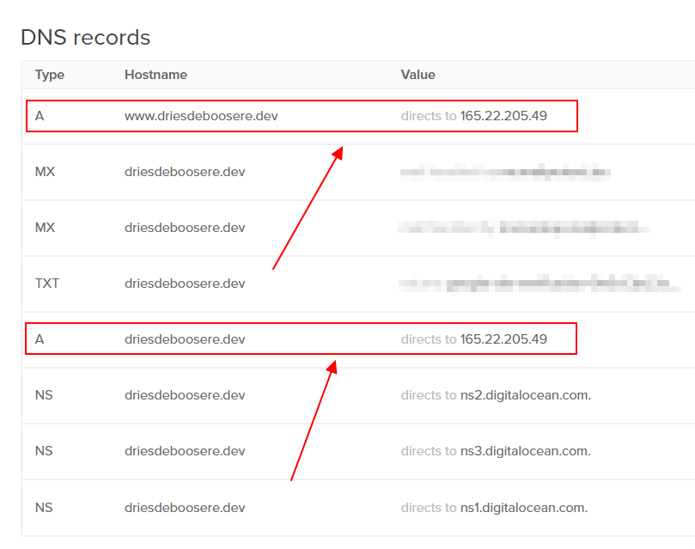Screen dimensions: 695x549
Task: Click the hostname in the ns2 NS row
Action: pos(185,395)
